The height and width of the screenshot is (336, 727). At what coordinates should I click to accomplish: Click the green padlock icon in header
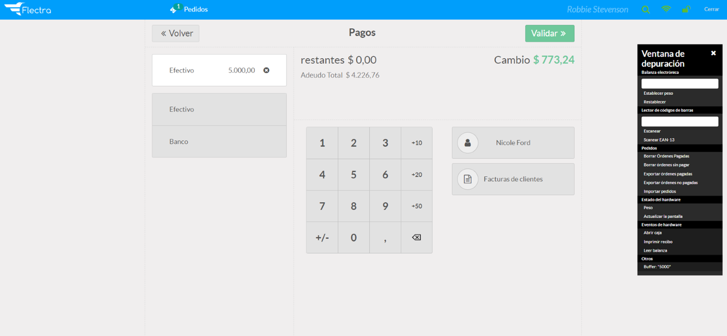click(x=686, y=10)
